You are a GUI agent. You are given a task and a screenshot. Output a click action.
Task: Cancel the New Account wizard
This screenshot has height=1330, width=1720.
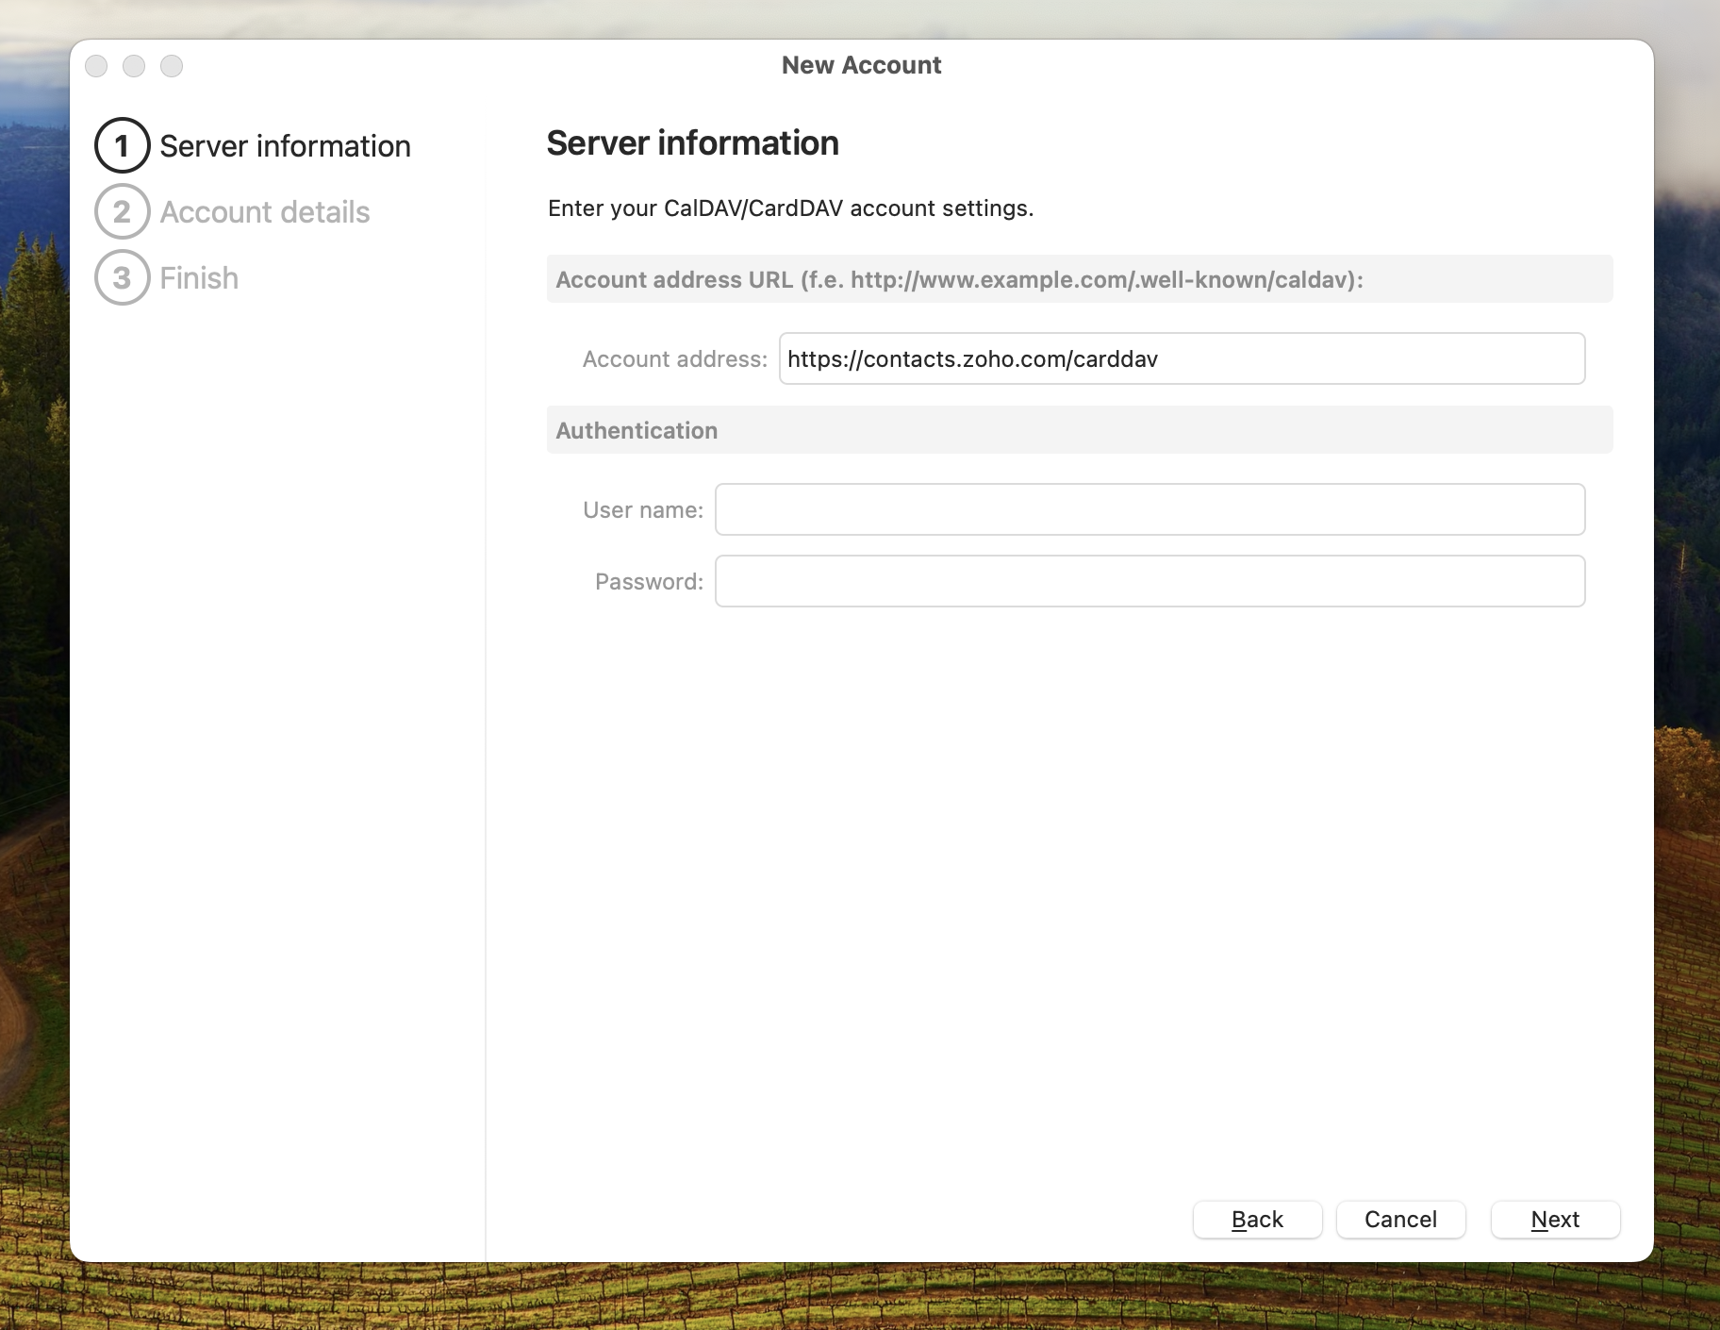pyautogui.click(x=1400, y=1219)
